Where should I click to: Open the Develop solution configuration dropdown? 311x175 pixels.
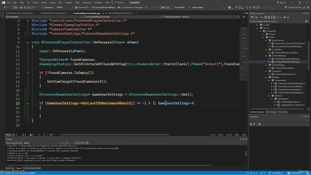pyautogui.click(x=50, y=8)
